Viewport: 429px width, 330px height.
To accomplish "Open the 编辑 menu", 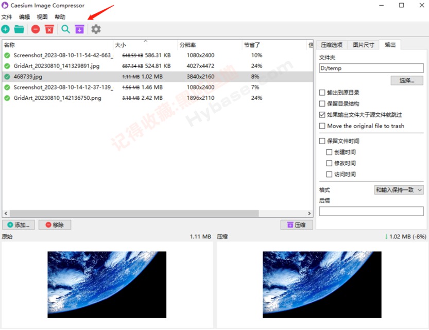I will (24, 17).
